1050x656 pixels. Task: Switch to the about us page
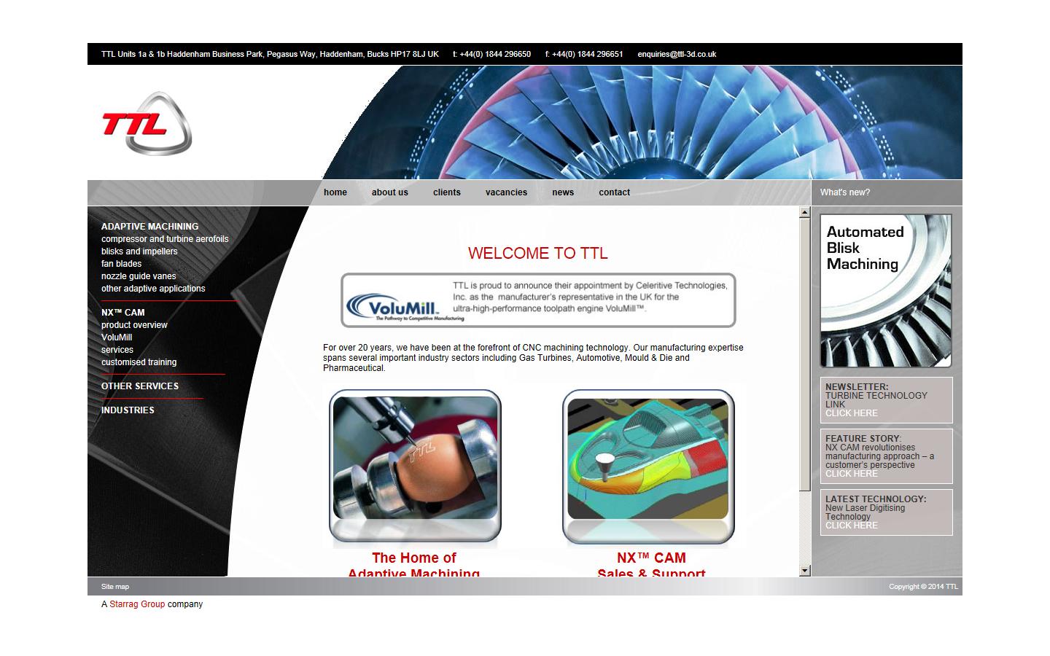pos(389,192)
